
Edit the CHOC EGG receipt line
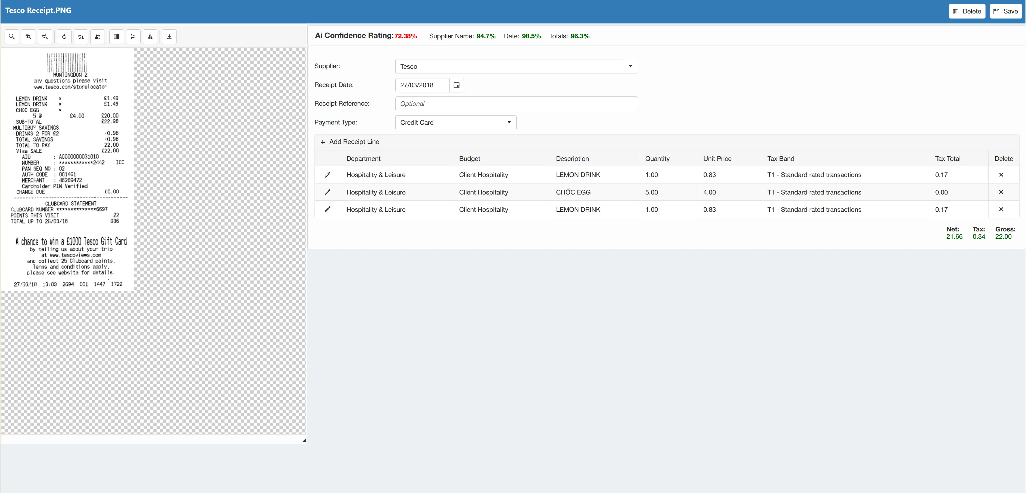click(x=327, y=192)
